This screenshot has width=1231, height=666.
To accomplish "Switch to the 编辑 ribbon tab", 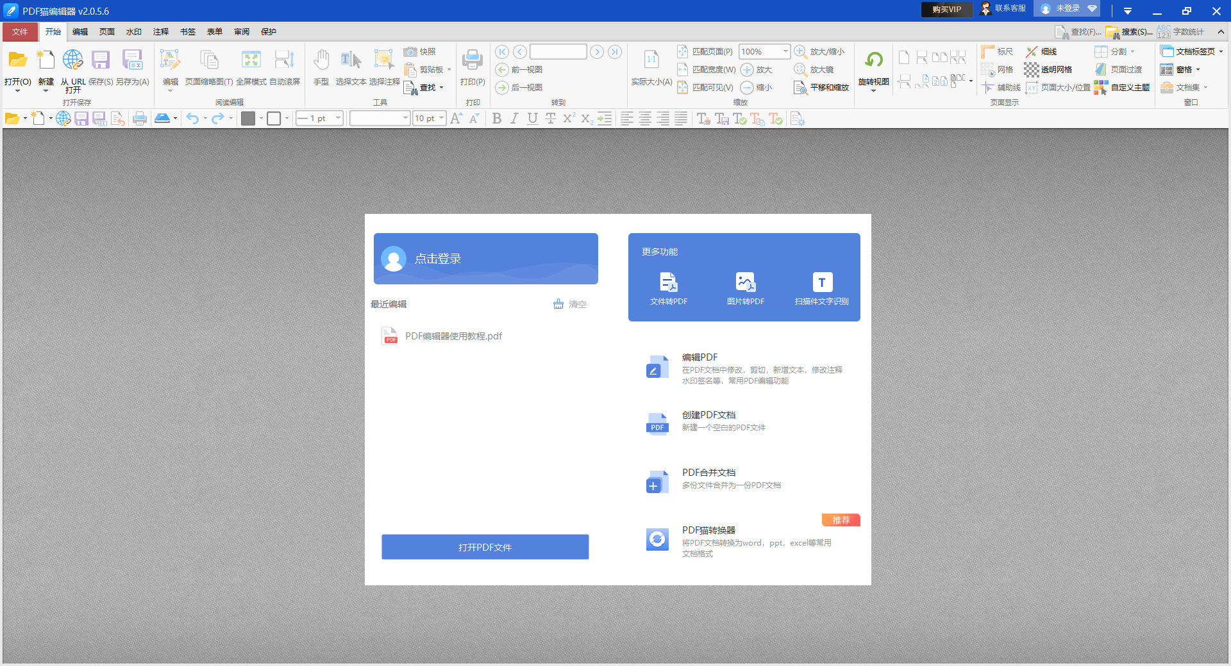I will point(80,31).
